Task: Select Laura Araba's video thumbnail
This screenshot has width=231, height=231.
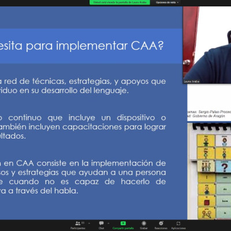Action: point(207,45)
